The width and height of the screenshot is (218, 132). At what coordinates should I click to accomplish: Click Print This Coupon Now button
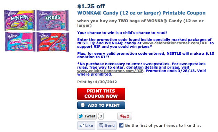[x=101, y=94]
